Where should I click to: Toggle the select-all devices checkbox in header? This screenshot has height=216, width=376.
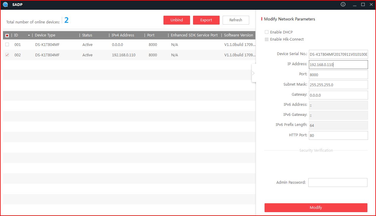coord(7,35)
